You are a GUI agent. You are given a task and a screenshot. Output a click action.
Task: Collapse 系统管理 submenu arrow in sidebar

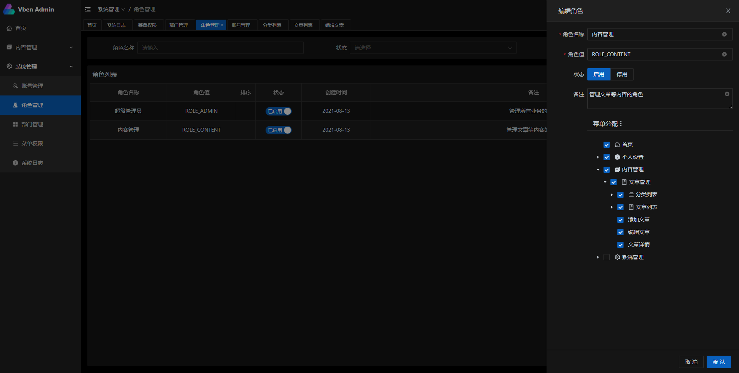coord(71,66)
